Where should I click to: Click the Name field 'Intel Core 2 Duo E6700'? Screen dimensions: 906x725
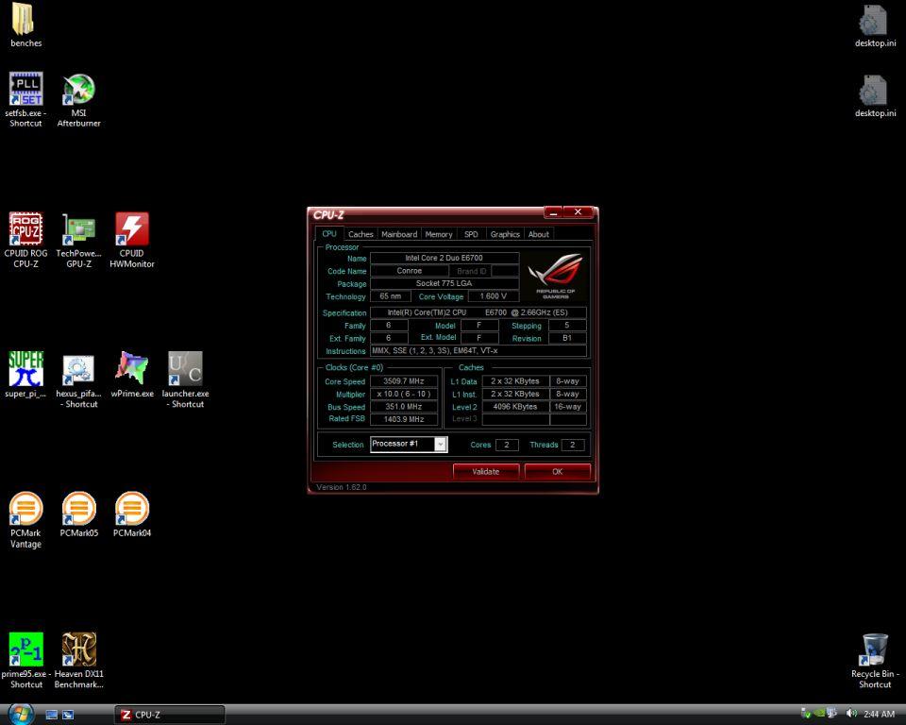(x=445, y=258)
